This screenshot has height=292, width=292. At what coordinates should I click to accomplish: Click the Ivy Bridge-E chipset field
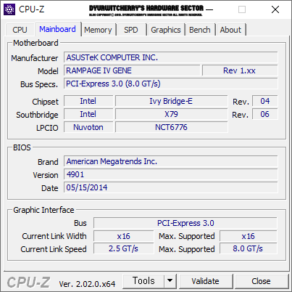[171, 101]
